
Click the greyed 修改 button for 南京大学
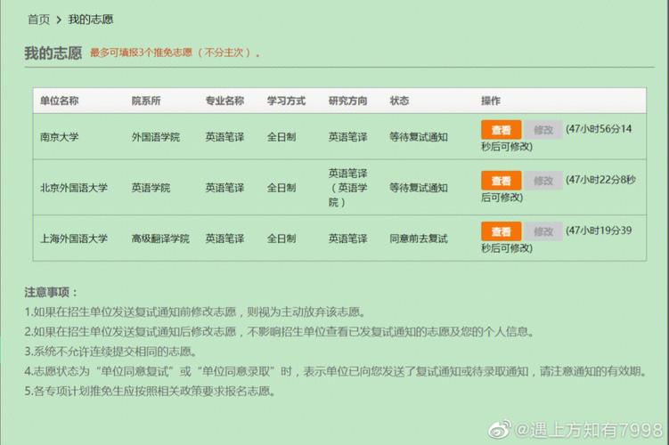click(x=543, y=130)
